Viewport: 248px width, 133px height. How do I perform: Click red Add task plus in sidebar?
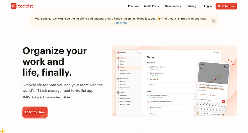click(x=118, y=58)
